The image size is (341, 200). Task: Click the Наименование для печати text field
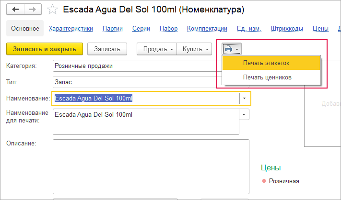click(146, 122)
